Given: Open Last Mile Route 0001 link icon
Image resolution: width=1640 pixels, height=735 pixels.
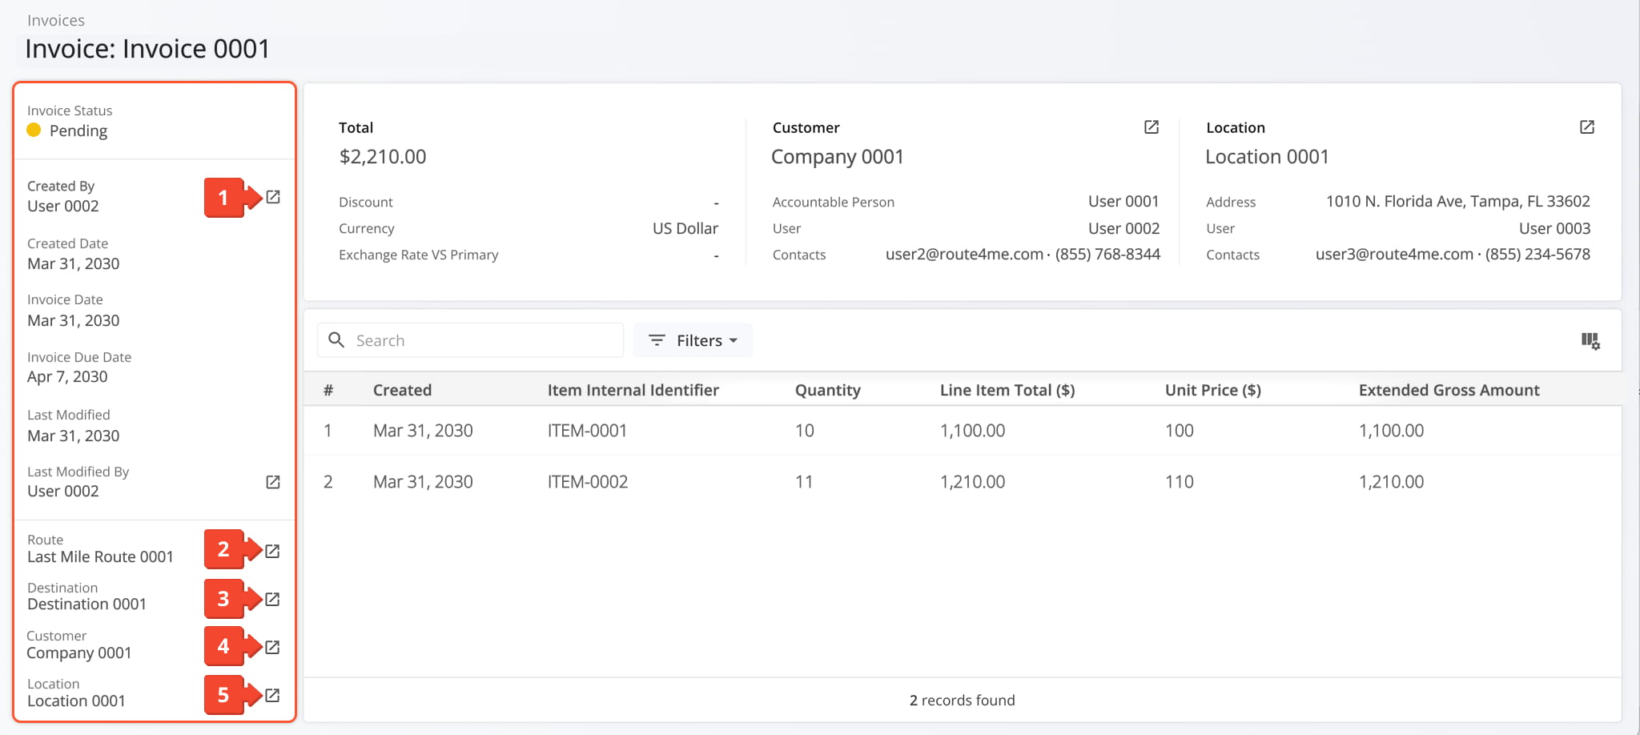Looking at the screenshot, I should (272, 551).
